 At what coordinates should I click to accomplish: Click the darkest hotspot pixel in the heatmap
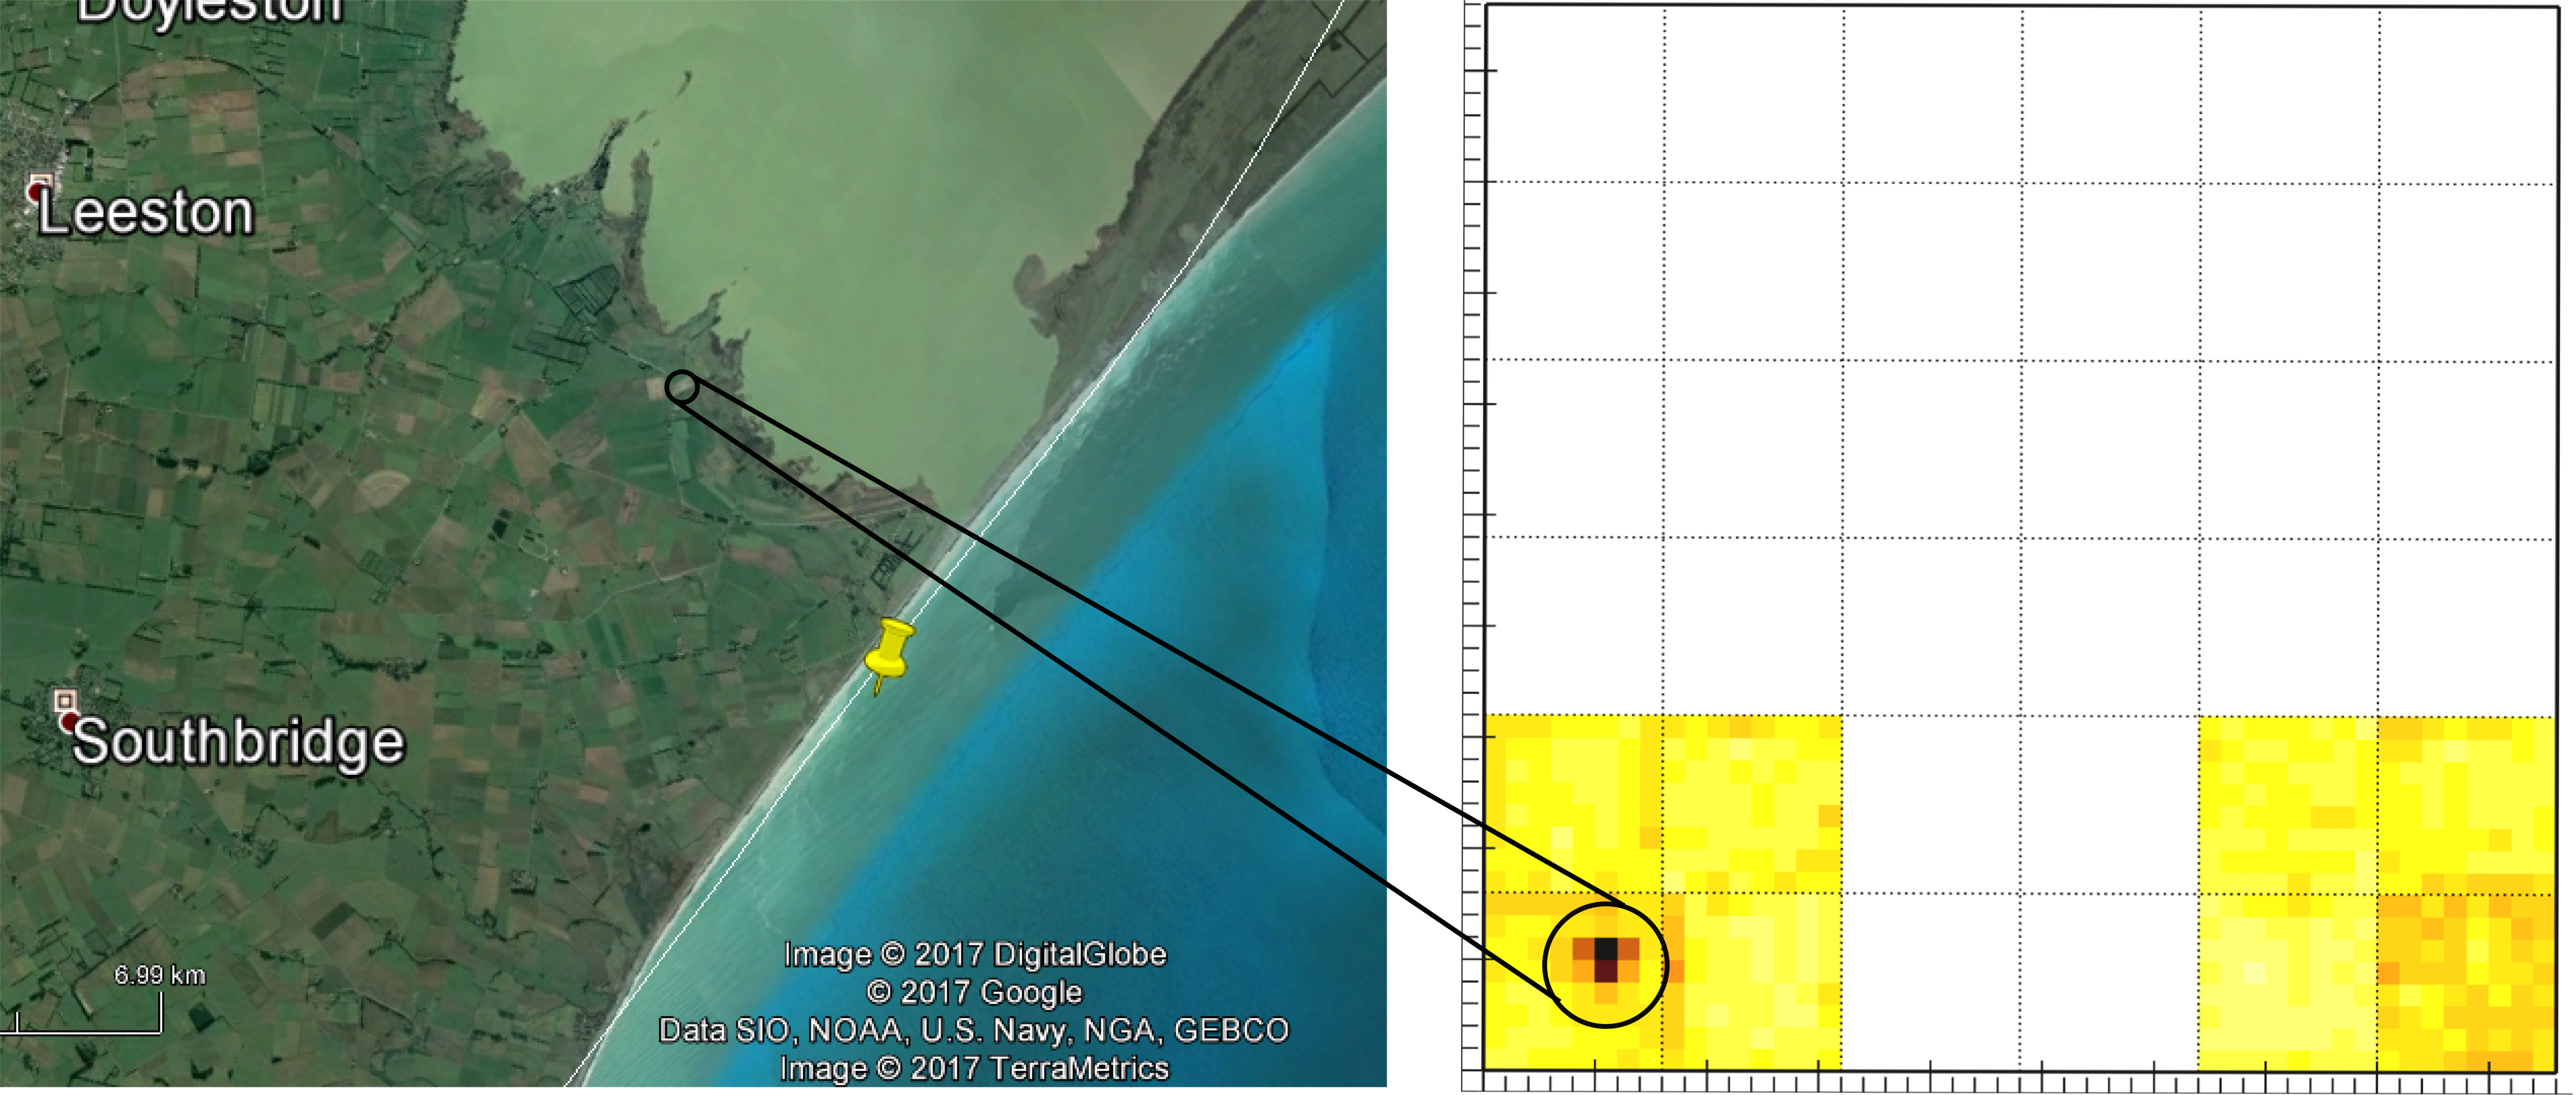tap(1605, 948)
